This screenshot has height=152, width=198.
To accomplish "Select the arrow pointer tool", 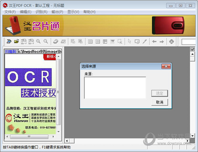I will [129, 42].
